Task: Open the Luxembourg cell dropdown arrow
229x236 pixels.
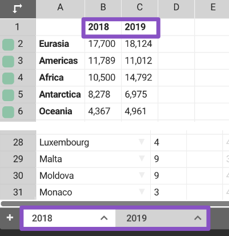Action: pos(142,142)
